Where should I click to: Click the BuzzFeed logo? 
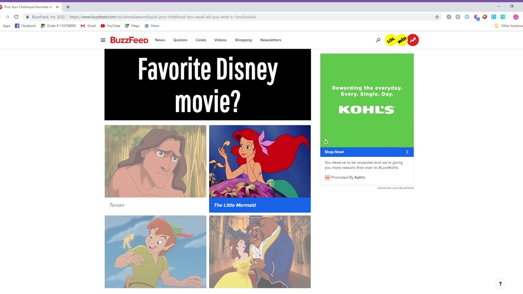tap(129, 40)
